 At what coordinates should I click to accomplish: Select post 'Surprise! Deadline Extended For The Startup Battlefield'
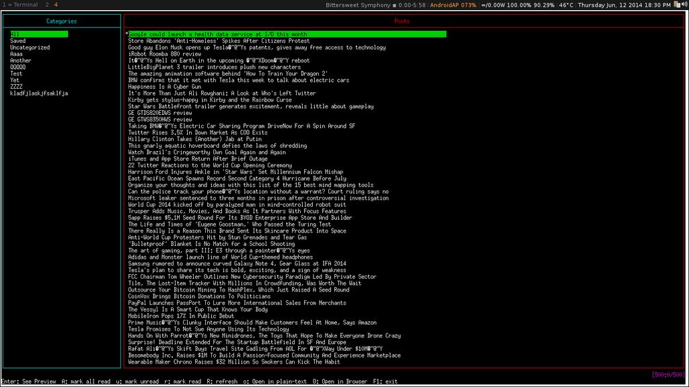coord(237,343)
